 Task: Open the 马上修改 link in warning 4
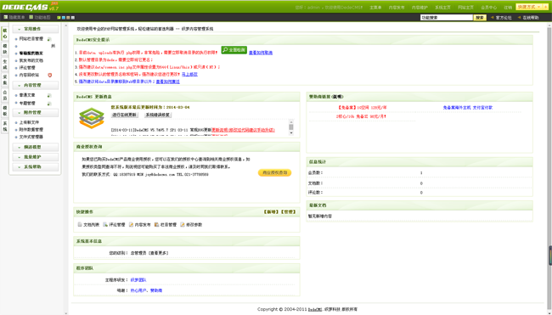(x=189, y=74)
